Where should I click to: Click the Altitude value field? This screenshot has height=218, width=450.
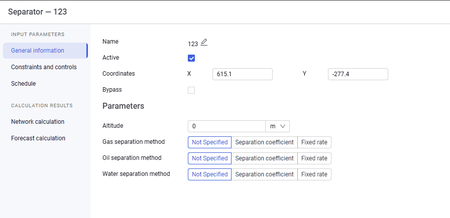[x=227, y=126]
